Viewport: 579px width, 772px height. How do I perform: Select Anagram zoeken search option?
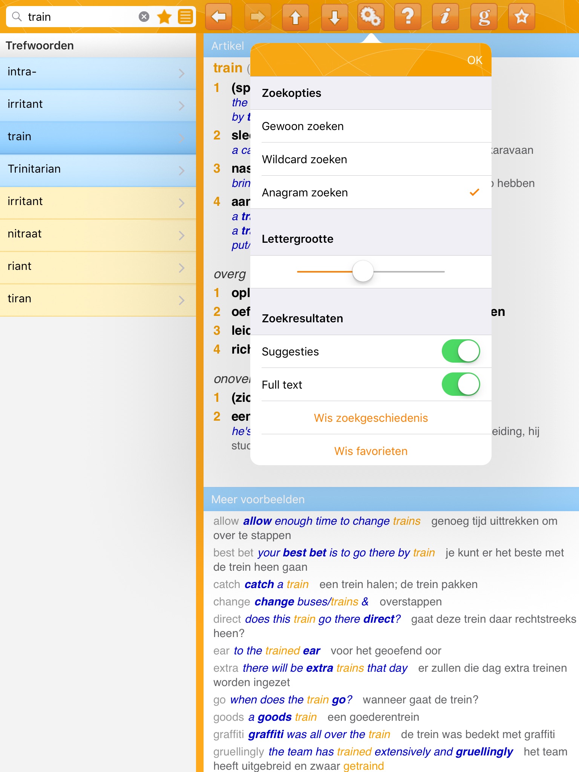click(371, 193)
